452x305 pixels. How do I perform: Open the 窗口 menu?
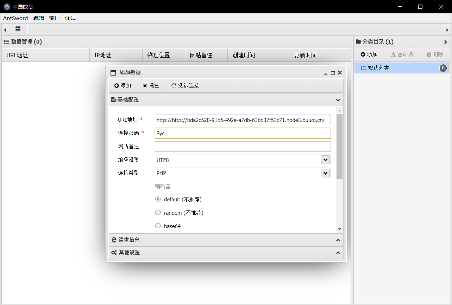pos(54,18)
